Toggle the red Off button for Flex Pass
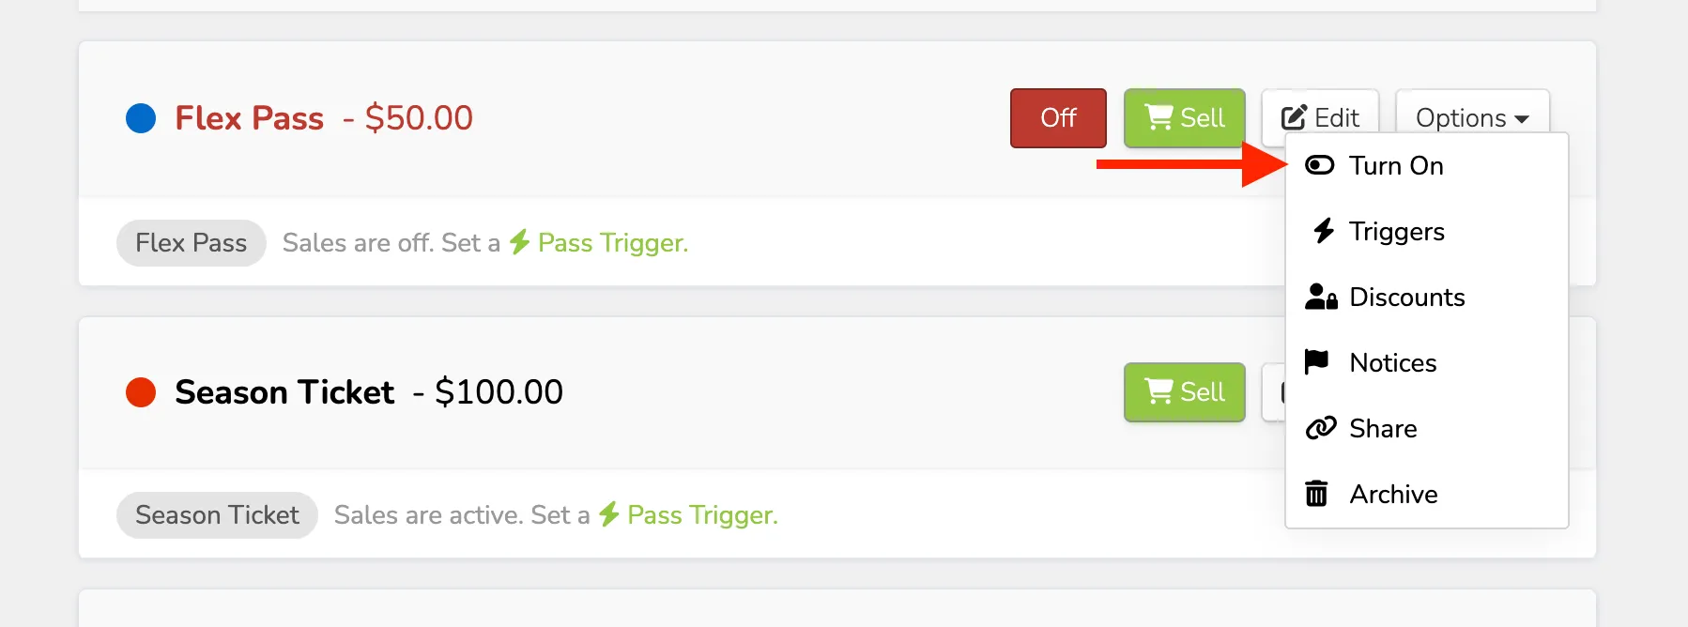 click(1058, 118)
